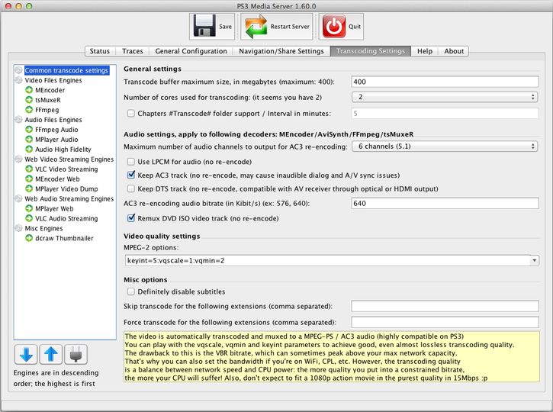Click the Skip transcode extensions field
Screen dimensions: 553x412
click(445, 306)
